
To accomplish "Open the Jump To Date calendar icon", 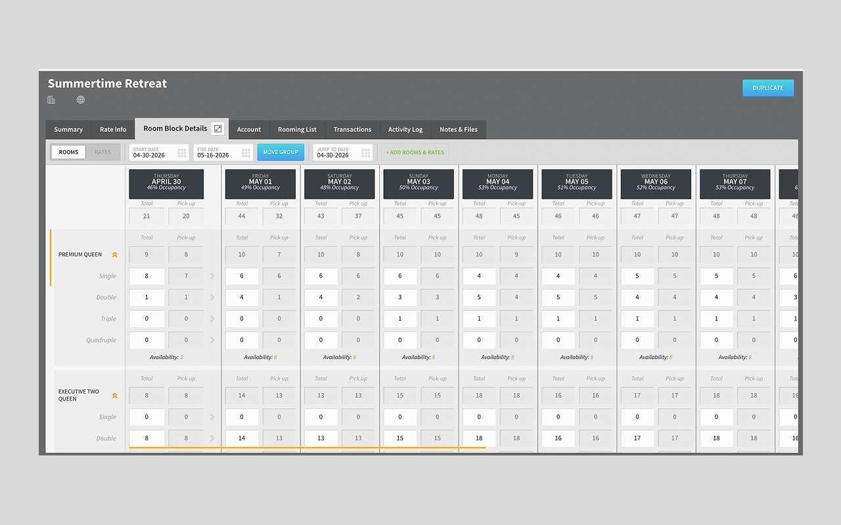I will click(366, 152).
